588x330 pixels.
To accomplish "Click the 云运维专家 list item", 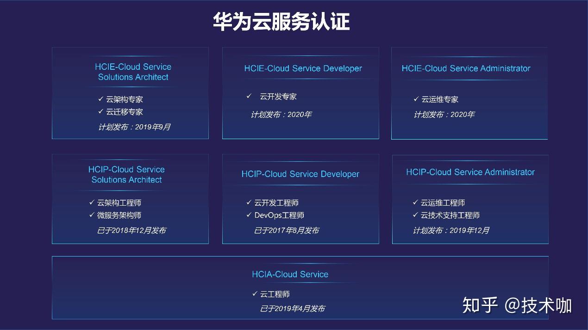I will (x=440, y=99).
